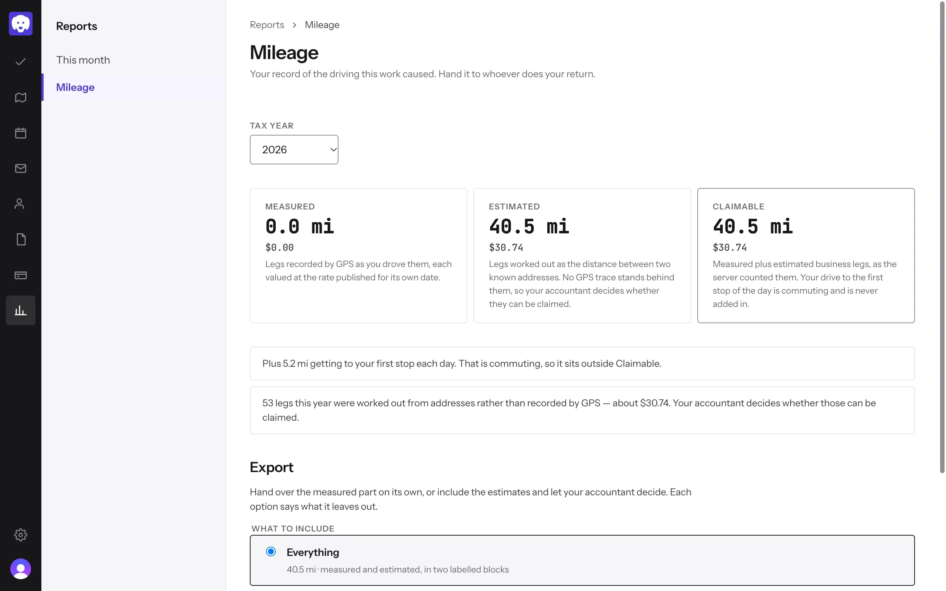The width and height of the screenshot is (946, 591).
Task: Open the mail envelope icon in sidebar
Action: (21, 168)
